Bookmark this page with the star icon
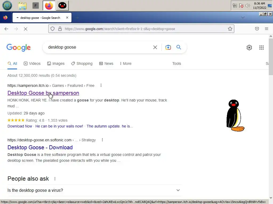This screenshot has width=273, height=204. tap(230, 29)
